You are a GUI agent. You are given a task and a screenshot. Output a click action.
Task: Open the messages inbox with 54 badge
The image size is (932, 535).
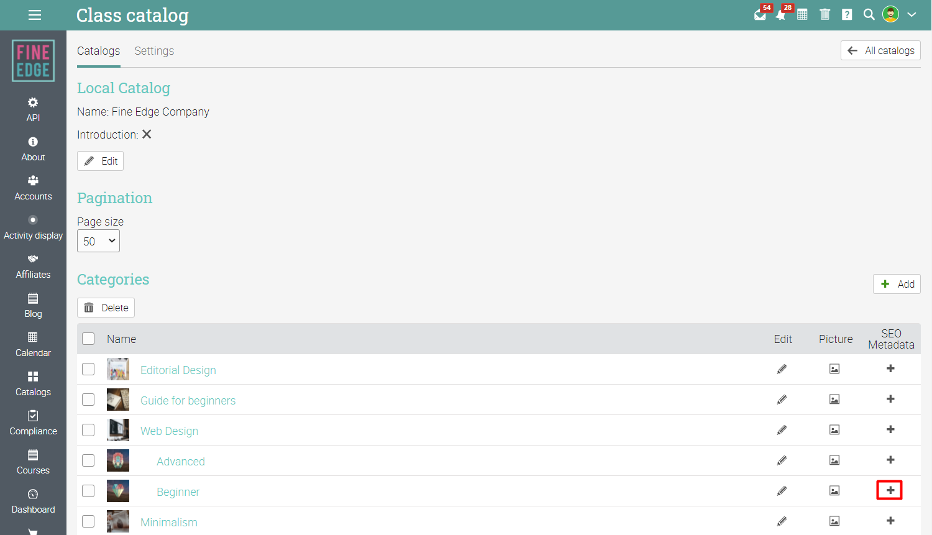(x=761, y=14)
